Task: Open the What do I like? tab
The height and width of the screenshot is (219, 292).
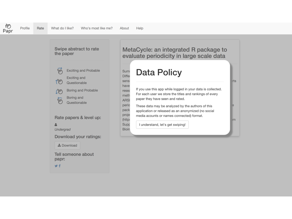Action: (62, 28)
